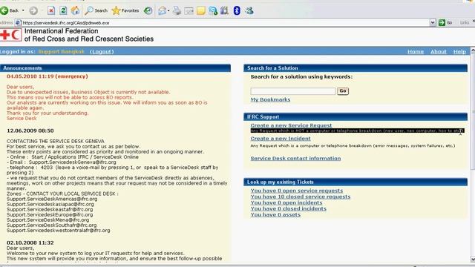Click the 12.06.2009 08:50 announcement date
Screen dimensions: 475x267
(30, 131)
